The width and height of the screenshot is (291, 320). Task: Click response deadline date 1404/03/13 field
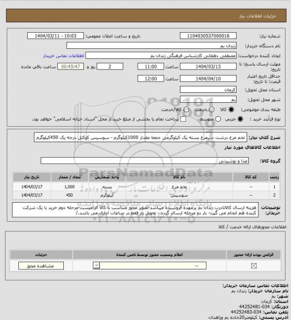[x=208, y=67]
